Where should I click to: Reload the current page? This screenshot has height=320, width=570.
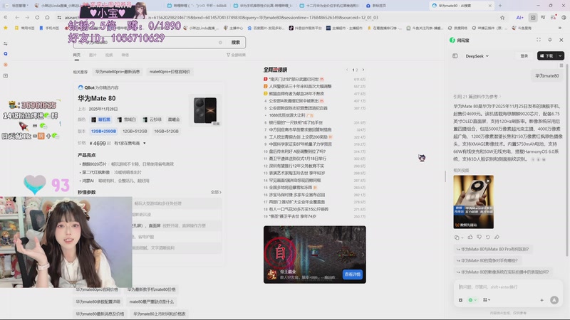pyautogui.click(x=37, y=17)
